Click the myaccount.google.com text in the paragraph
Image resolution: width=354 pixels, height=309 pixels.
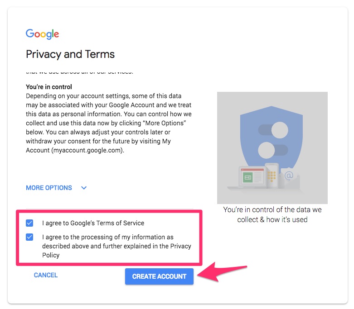87,150
